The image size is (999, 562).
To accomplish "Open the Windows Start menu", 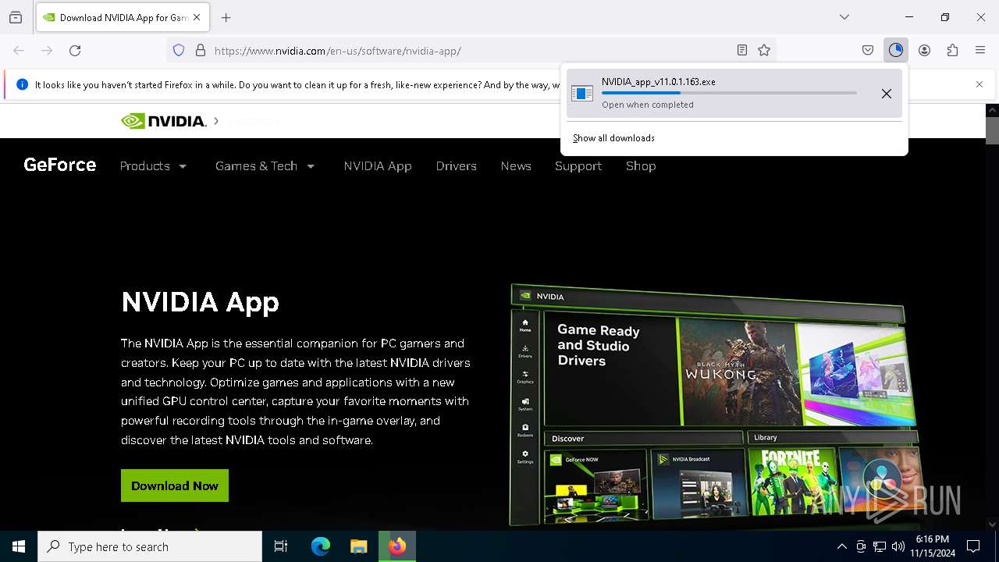I will (x=19, y=546).
